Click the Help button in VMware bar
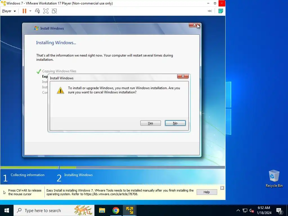288x216 pixels. [207, 192]
